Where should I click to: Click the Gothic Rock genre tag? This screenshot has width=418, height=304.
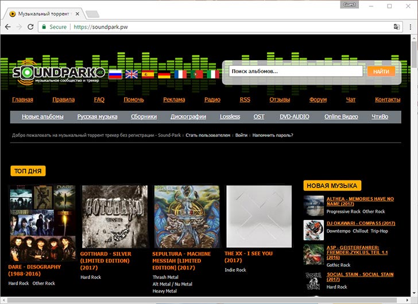(x=338, y=265)
